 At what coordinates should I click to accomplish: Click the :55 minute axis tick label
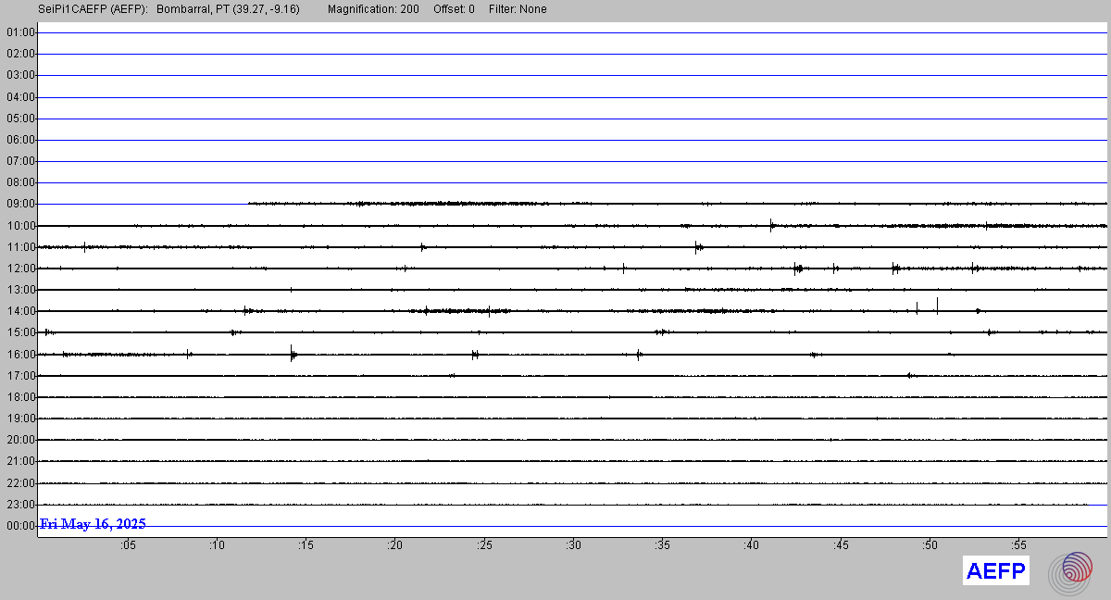(x=1018, y=545)
